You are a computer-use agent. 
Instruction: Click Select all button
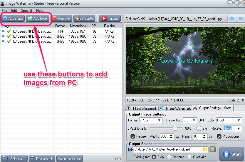(x=14, y=158)
